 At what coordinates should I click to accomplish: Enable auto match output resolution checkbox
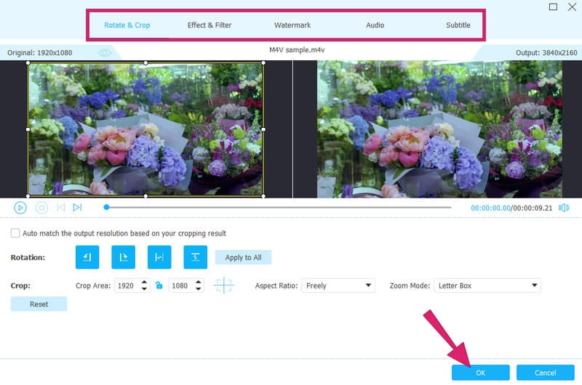(15, 233)
